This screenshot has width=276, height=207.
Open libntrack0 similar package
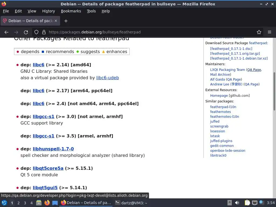tap(218, 156)
